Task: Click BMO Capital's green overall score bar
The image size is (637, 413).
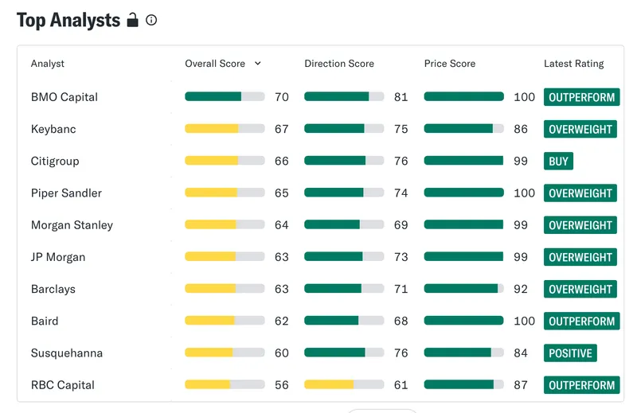Action: 225,96
